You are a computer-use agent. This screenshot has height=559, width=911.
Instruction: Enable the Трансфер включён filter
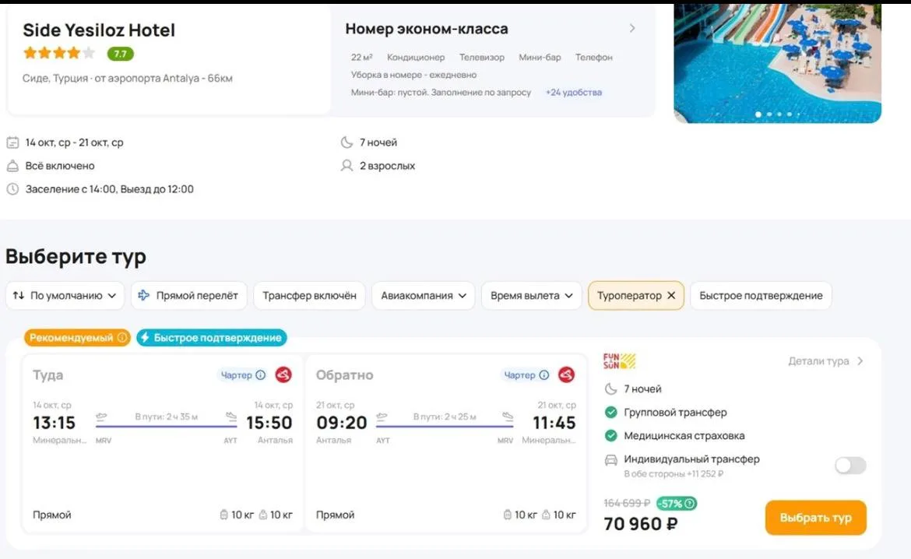309,295
